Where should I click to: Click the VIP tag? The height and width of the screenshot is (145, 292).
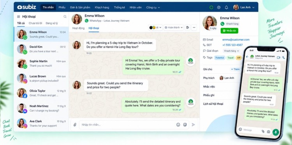[239, 58]
